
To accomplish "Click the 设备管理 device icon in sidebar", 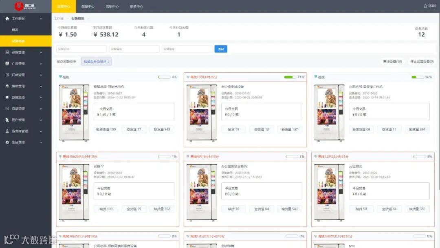I will coord(7,52).
